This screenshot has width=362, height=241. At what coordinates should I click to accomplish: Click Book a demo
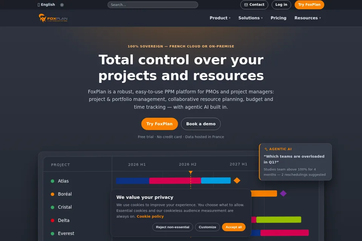click(201, 124)
